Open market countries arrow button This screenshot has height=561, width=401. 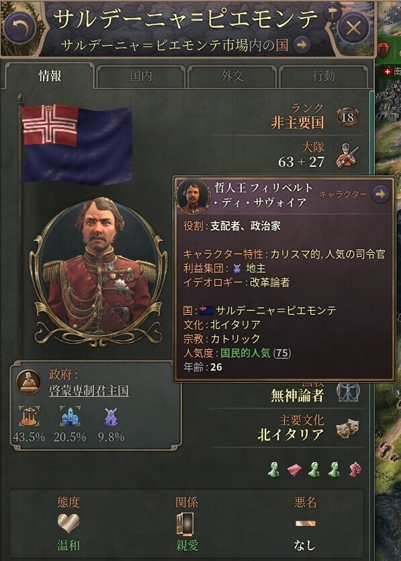click(x=302, y=45)
